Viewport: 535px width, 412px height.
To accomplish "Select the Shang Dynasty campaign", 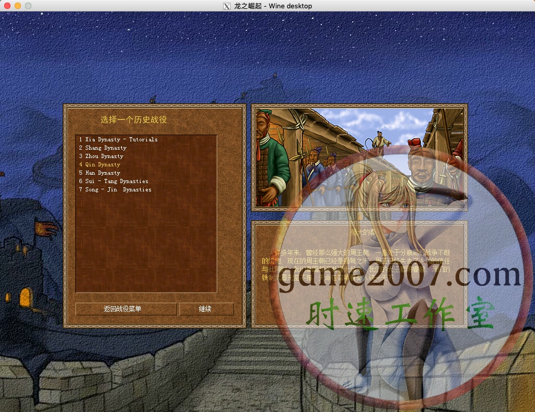I will click(103, 148).
